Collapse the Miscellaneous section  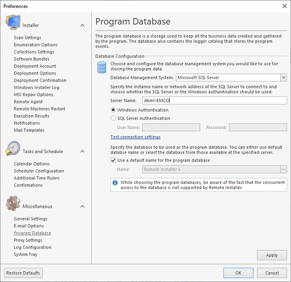click(x=83, y=206)
